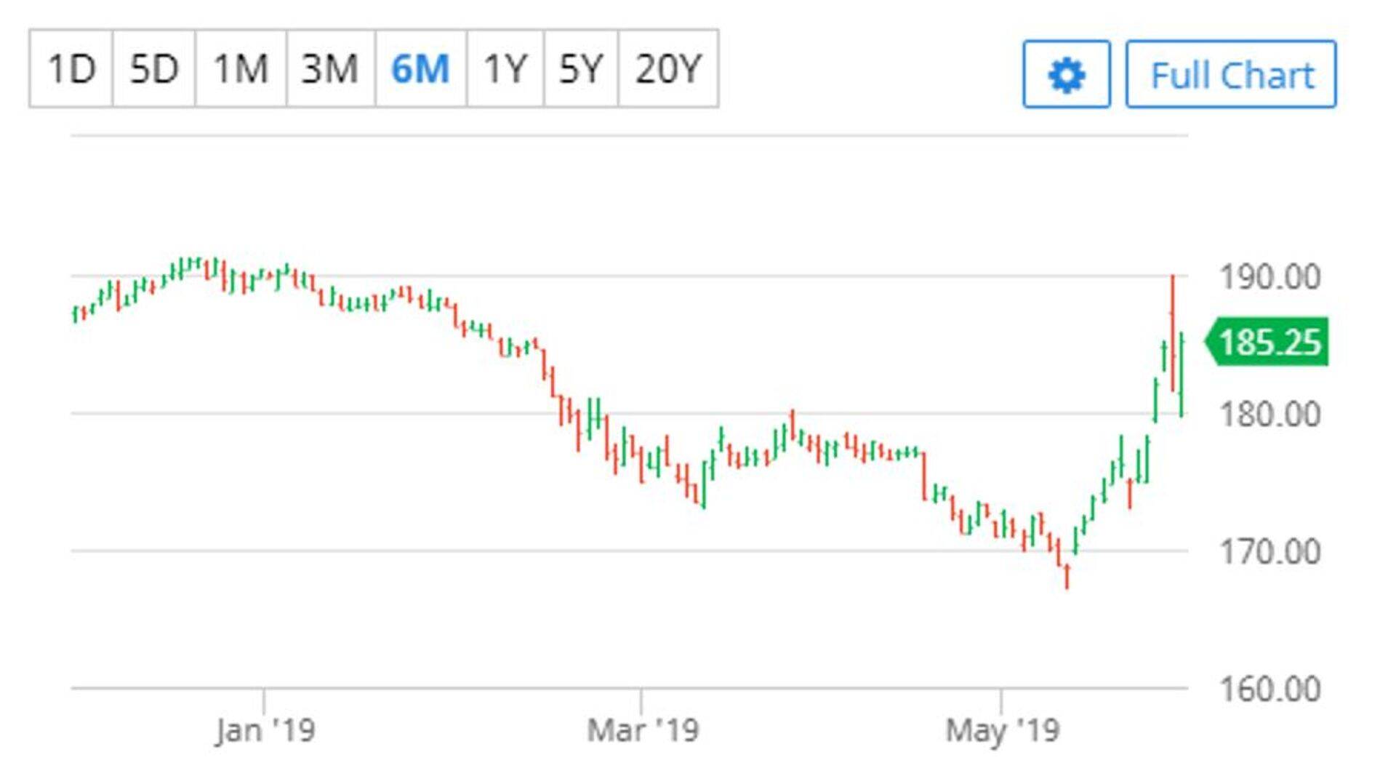Click the 160.00 price axis label

pyautogui.click(x=1269, y=689)
